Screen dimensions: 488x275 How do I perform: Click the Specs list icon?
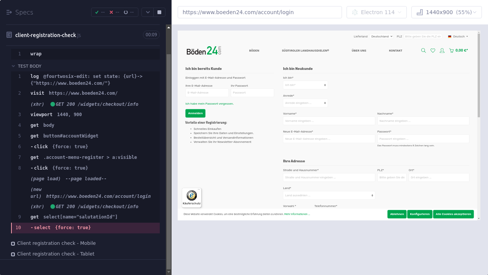click(9, 12)
